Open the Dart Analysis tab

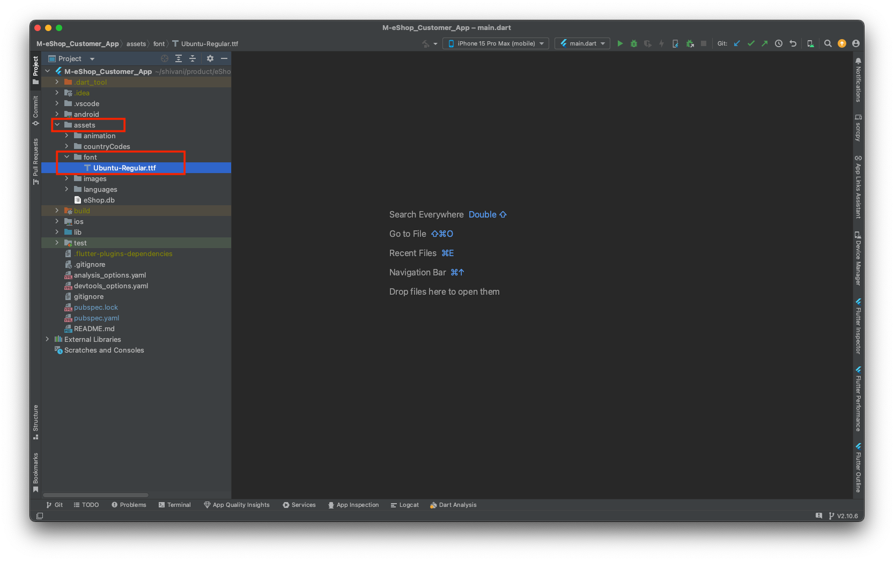453,505
